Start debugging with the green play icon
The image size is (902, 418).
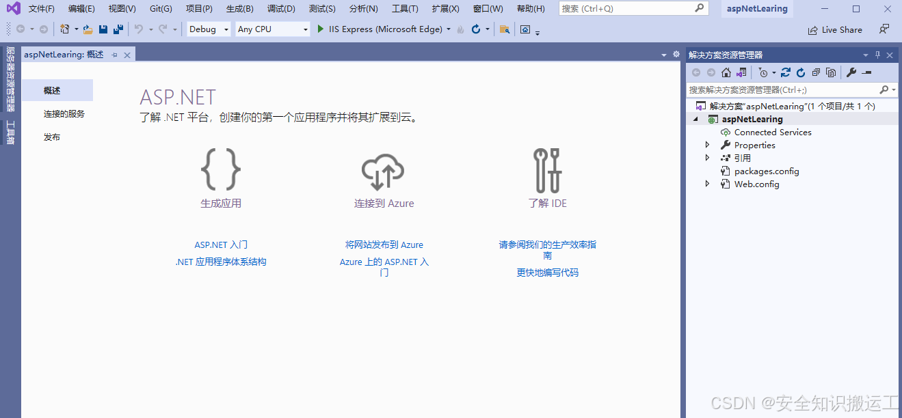pyautogui.click(x=321, y=29)
